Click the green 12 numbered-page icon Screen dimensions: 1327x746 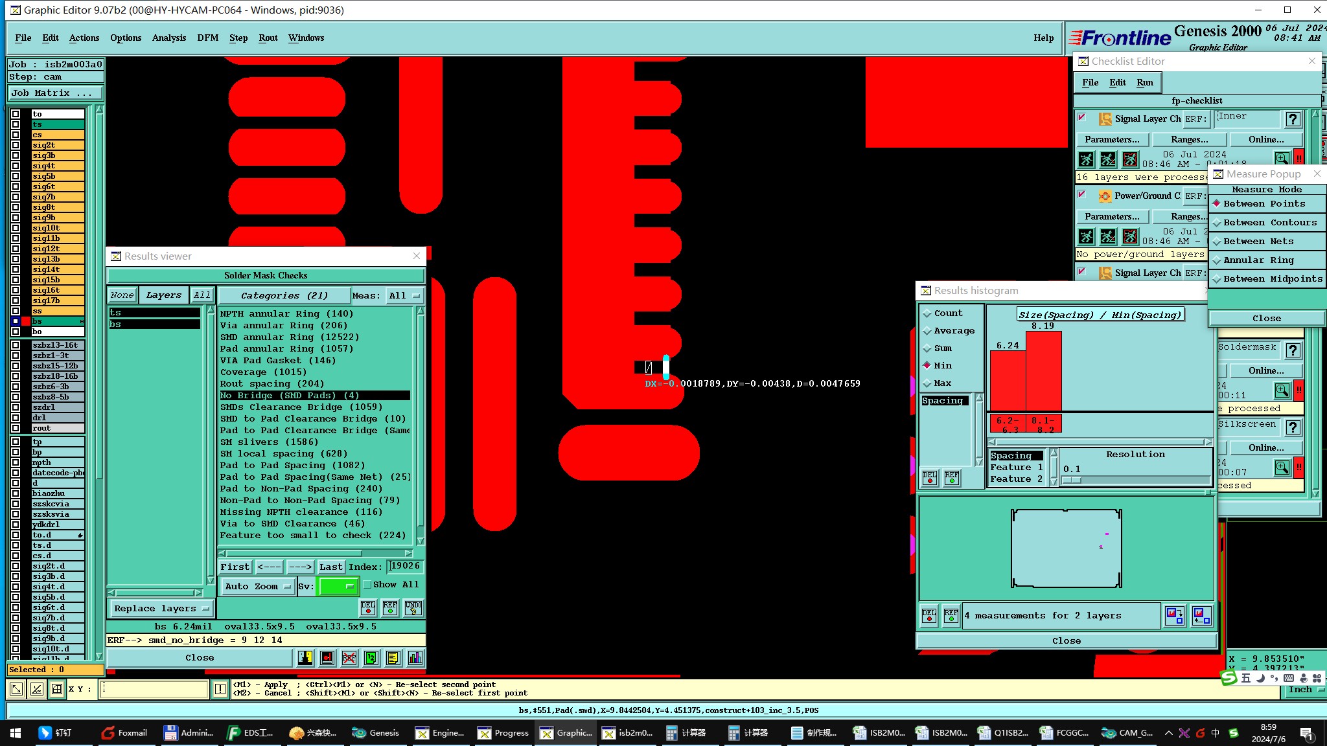click(x=371, y=658)
